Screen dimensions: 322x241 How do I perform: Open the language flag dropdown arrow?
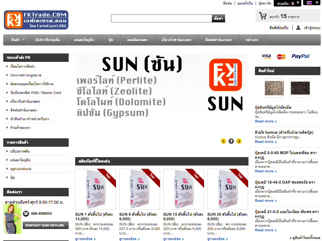click(x=317, y=3)
